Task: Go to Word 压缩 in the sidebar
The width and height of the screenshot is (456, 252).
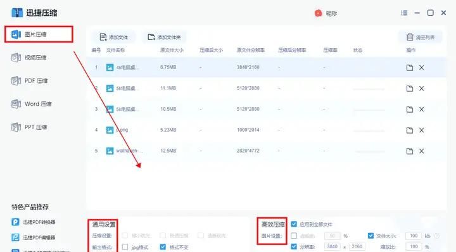Action: tap(32, 104)
